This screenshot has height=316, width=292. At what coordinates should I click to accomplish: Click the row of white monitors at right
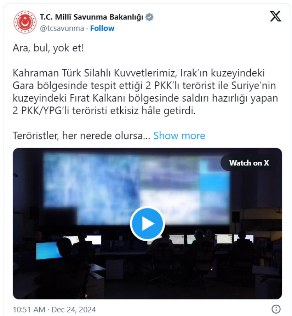(211, 238)
